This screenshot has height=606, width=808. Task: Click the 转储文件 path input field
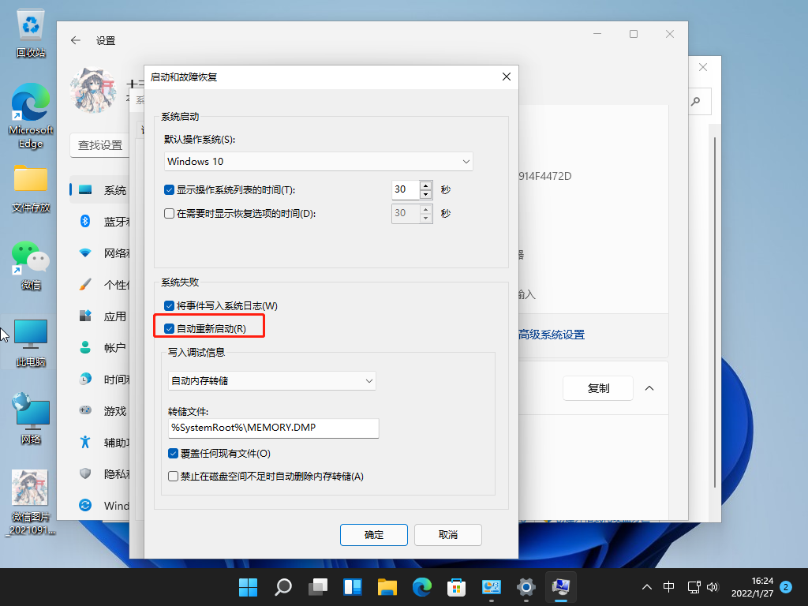pos(273,428)
